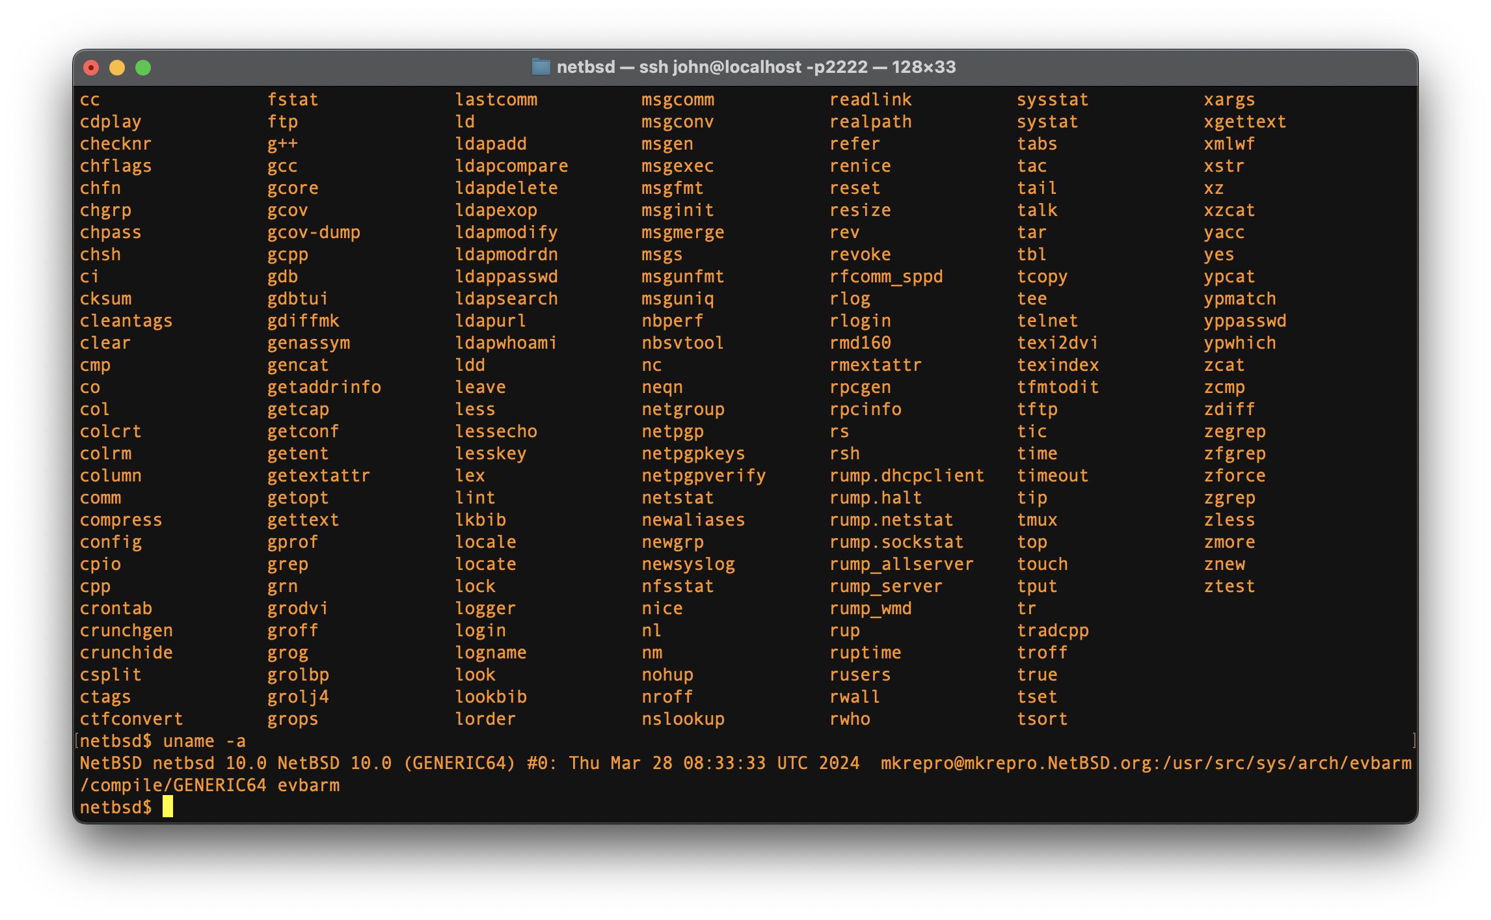The width and height of the screenshot is (1491, 920).
Task: Click the 'ldapsearch' entry
Action: pos(507,299)
